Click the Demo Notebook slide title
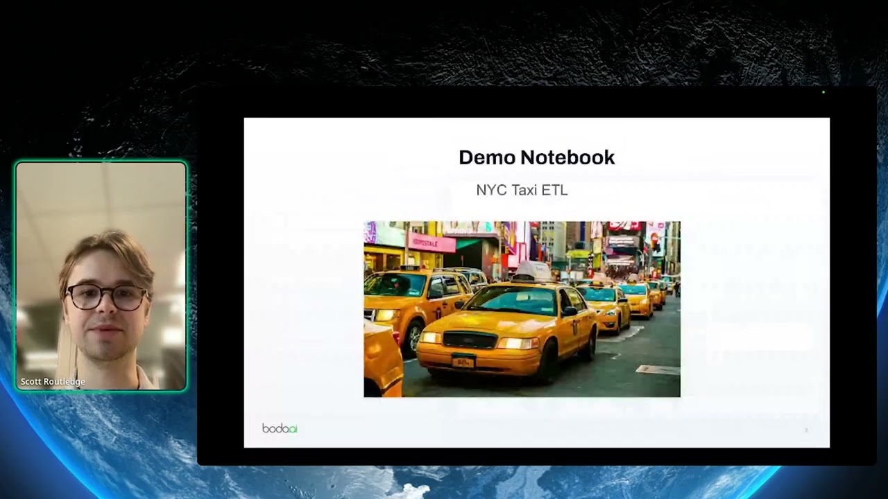Viewport: 888px width, 499px height. (536, 157)
